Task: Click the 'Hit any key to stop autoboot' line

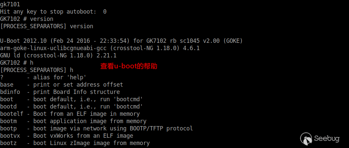Action: click(53, 12)
